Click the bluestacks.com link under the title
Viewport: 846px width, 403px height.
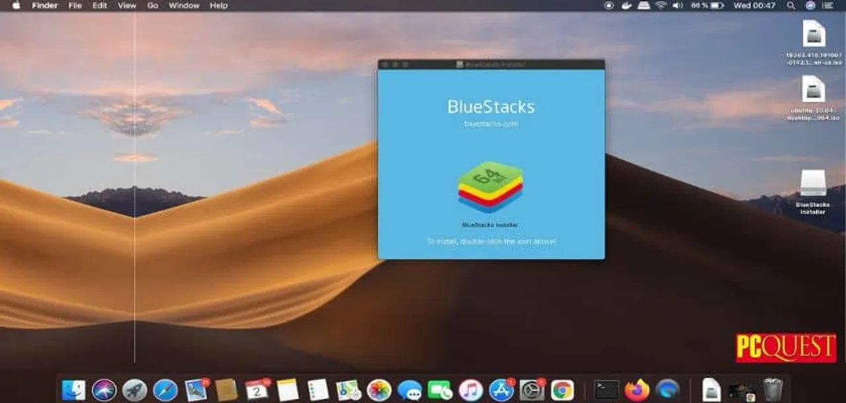point(490,124)
